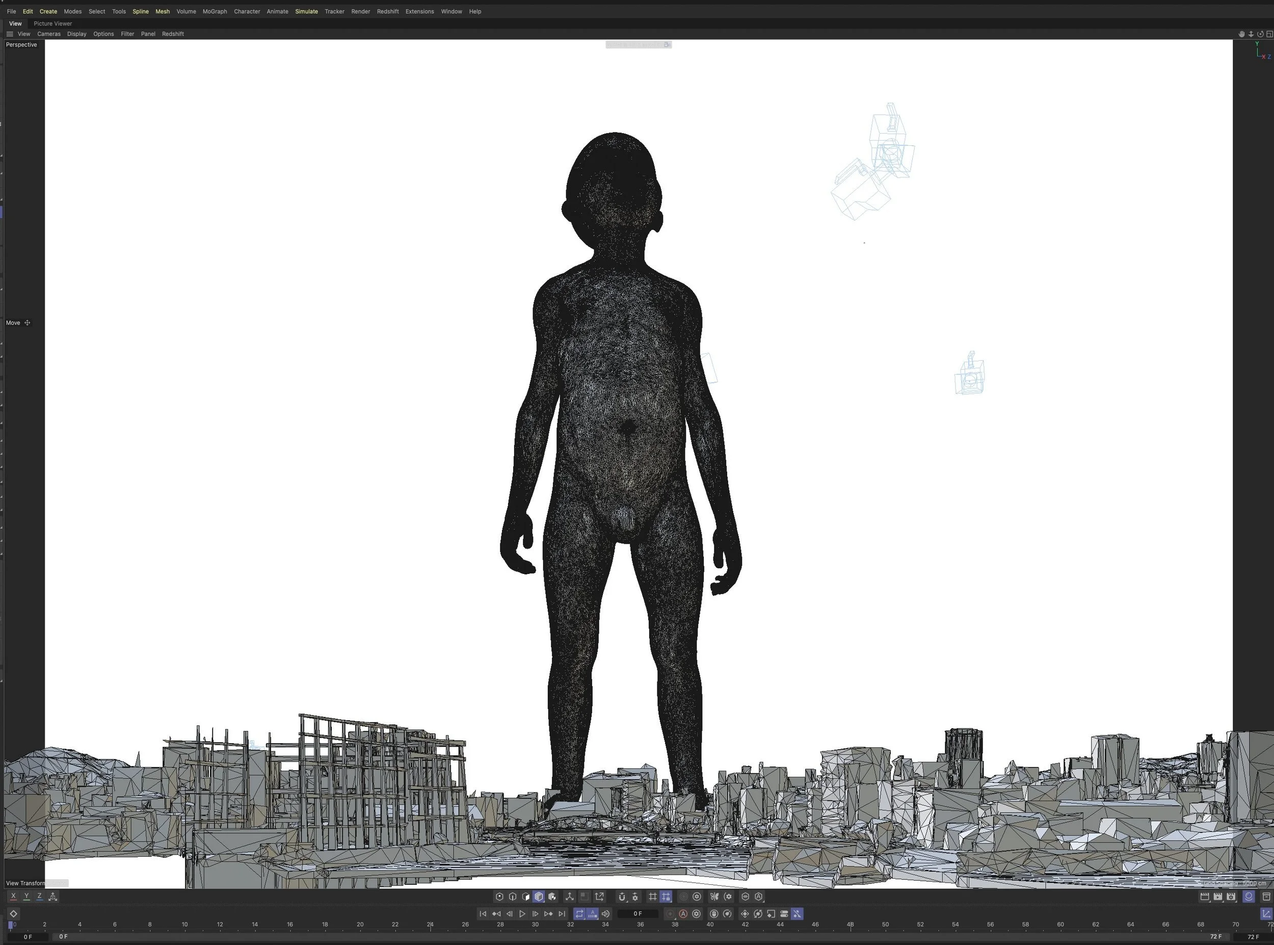The width and height of the screenshot is (1274, 945).
Task: Toggle the viewport layout maximize icon
Action: click(x=1269, y=34)
